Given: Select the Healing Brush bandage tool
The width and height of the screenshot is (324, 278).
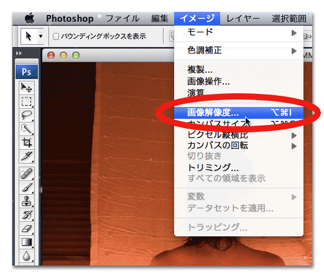Looking at the screenshot, I should point(27,174).
